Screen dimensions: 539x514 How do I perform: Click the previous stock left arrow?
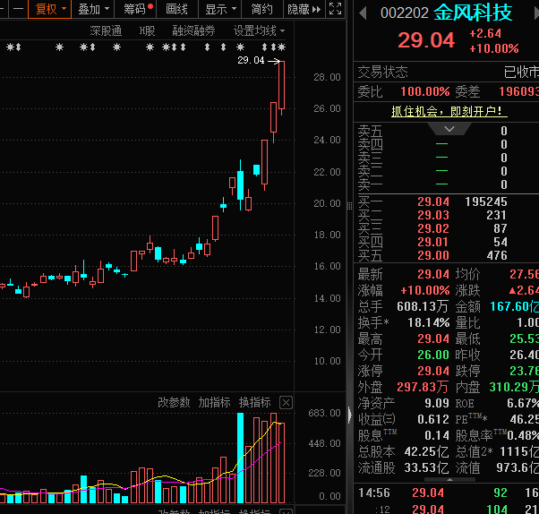click(x=363, y=13)
